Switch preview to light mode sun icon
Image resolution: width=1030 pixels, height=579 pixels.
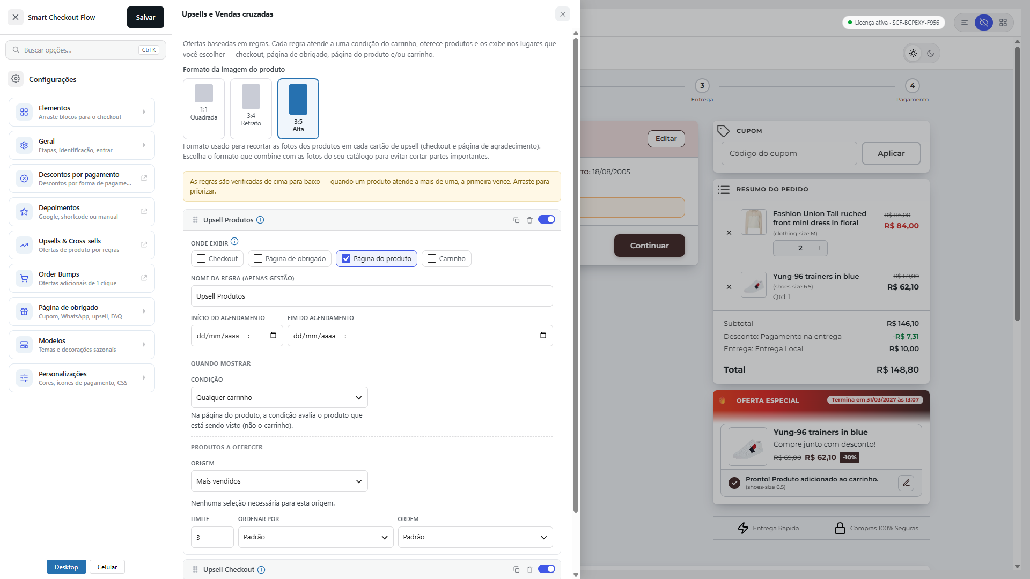(913, 53)
